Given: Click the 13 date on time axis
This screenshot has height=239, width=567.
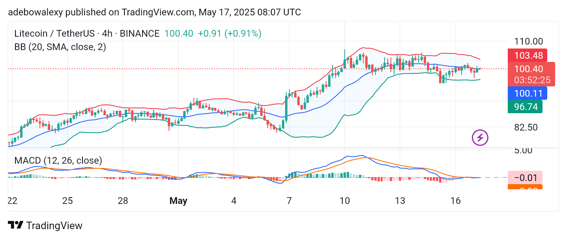Looking at the screenshot, I should (400, 201).
